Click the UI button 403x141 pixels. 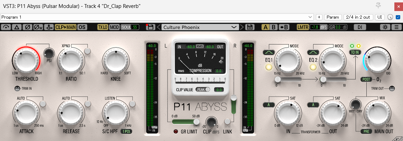tap(379, 17)
